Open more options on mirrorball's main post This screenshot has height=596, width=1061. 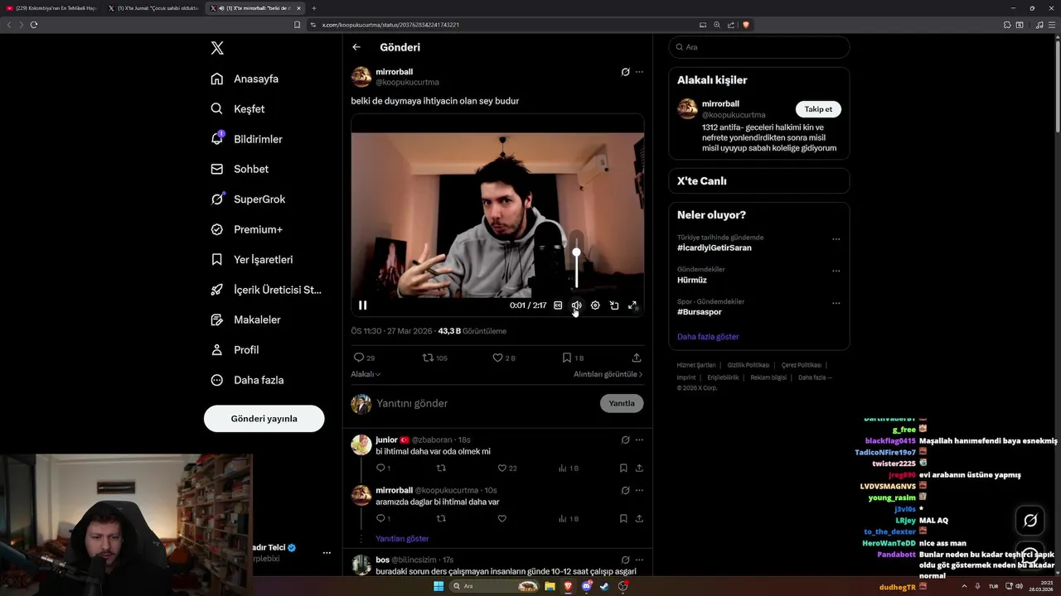pyautogui.click(x=639, y=72)
